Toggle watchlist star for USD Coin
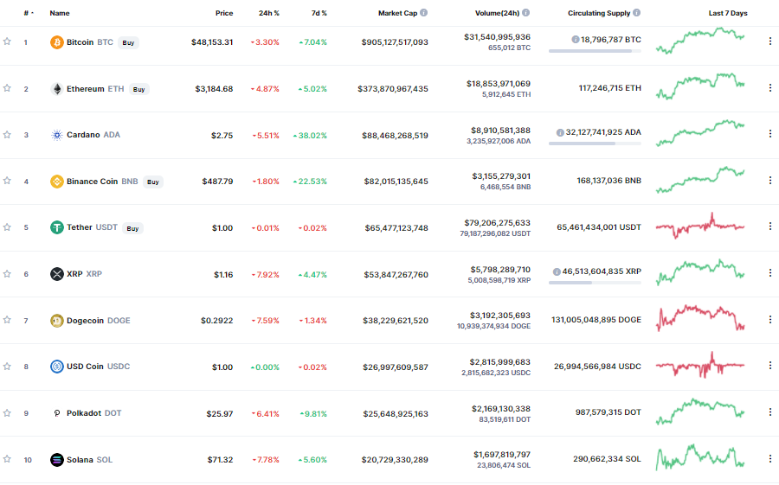Image resolution: width=779 pixels, height=485 pixels. click(x=7, y=367)
